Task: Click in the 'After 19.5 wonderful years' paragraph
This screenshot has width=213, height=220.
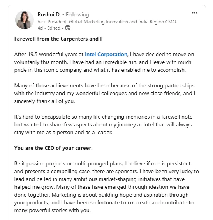Action: (x=104, y=62)
